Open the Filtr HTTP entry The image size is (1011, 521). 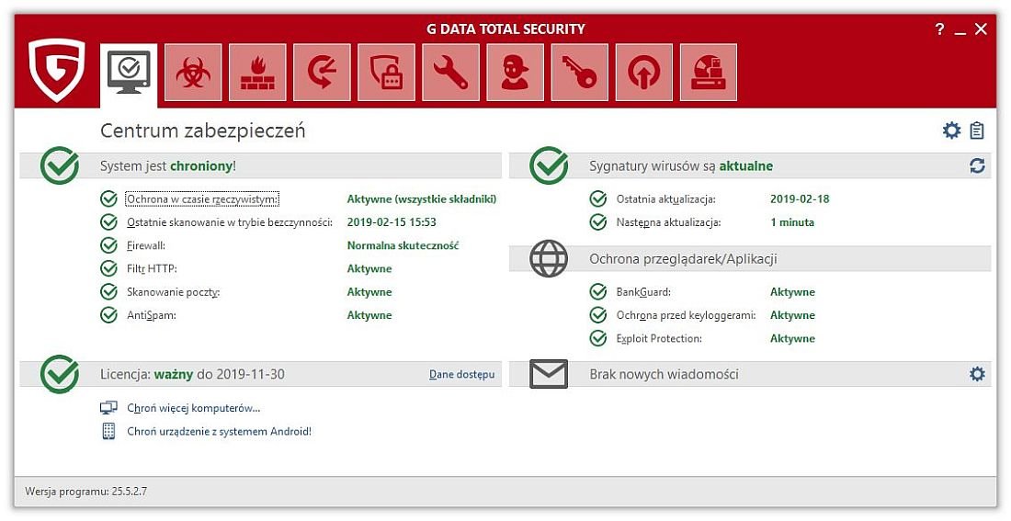pos(152,269)
